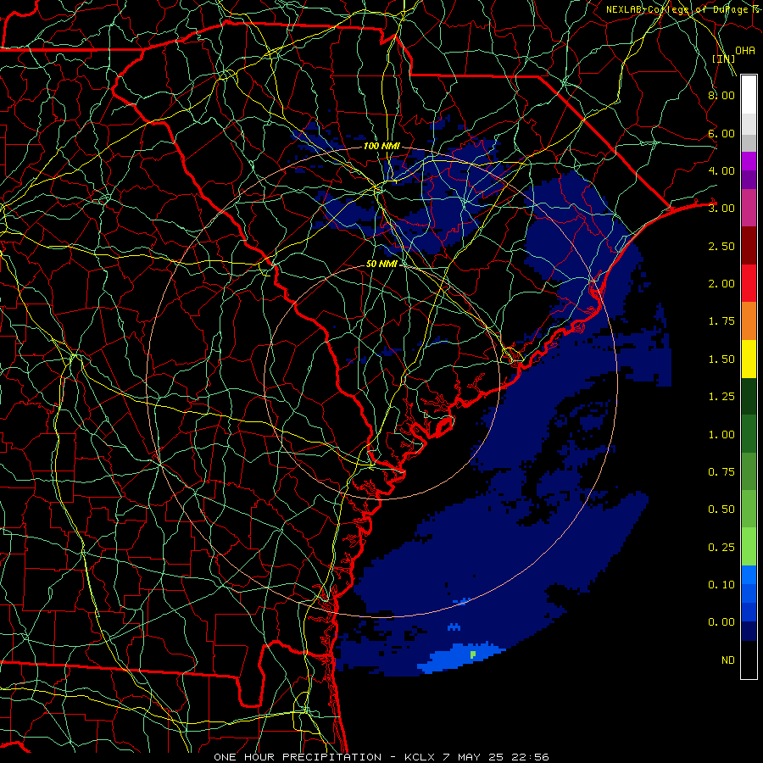Image resolution: width=763 pixels, height=763 pixels.
Task: Select the '1.25' legend value
Action: [x=721, y=397]
